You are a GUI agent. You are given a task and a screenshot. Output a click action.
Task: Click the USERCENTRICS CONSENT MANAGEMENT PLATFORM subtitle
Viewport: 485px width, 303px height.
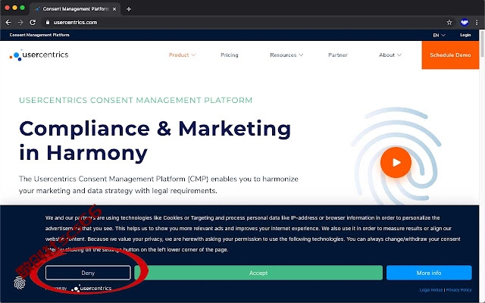(x=136, y=100)
